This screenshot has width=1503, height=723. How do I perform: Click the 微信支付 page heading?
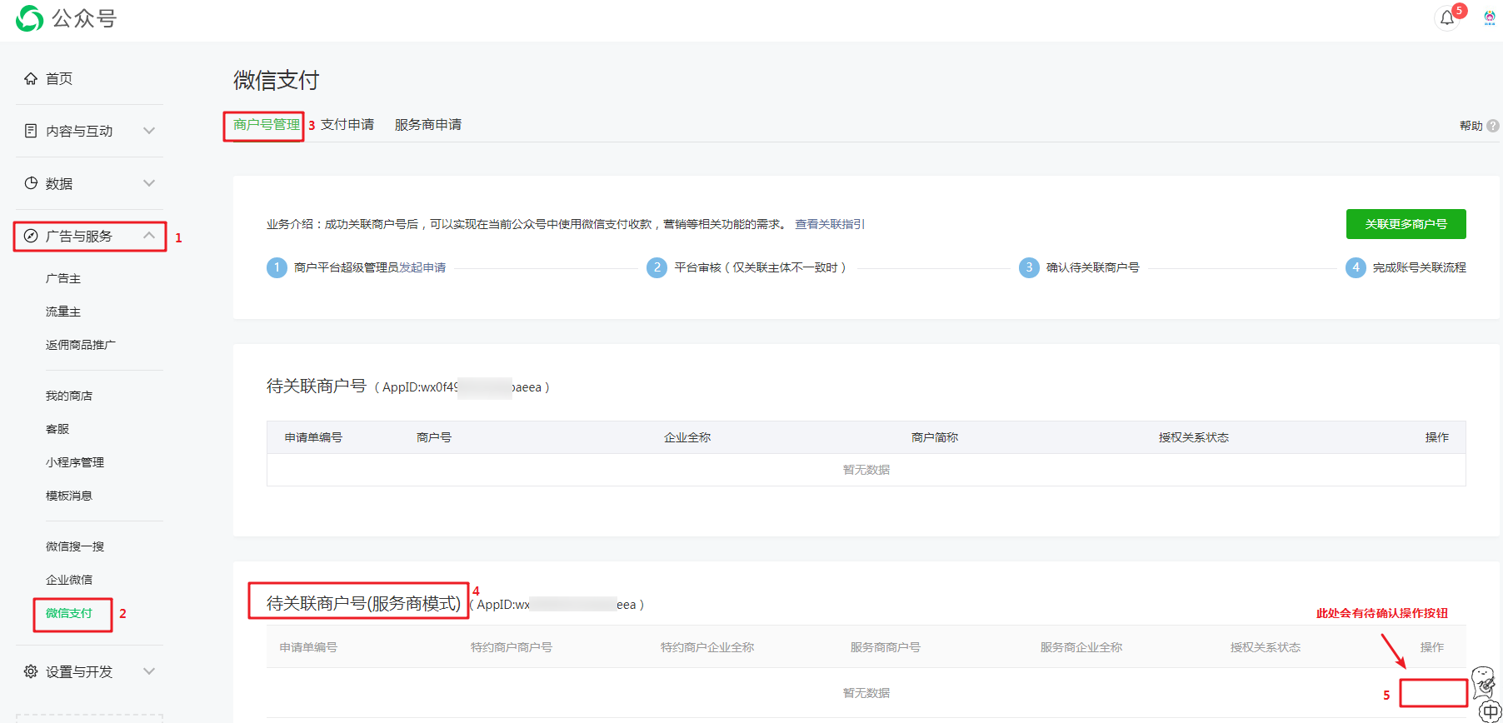point(277,80)
